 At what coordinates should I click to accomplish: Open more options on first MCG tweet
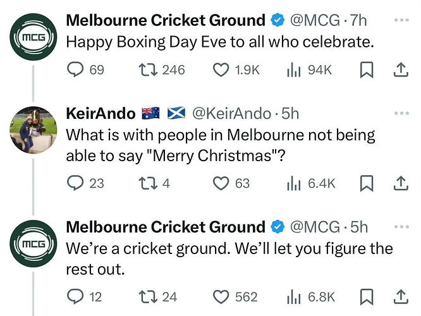(401, 20)
